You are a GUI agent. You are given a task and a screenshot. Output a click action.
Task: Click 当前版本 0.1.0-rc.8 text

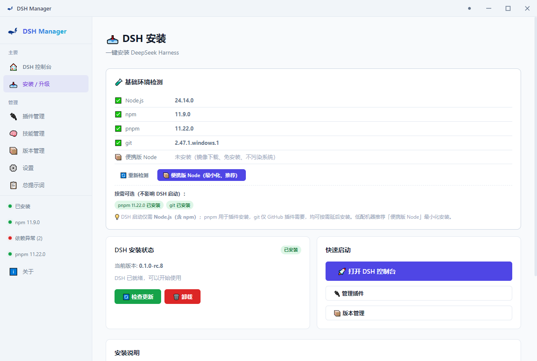click(x=139, y=266)
